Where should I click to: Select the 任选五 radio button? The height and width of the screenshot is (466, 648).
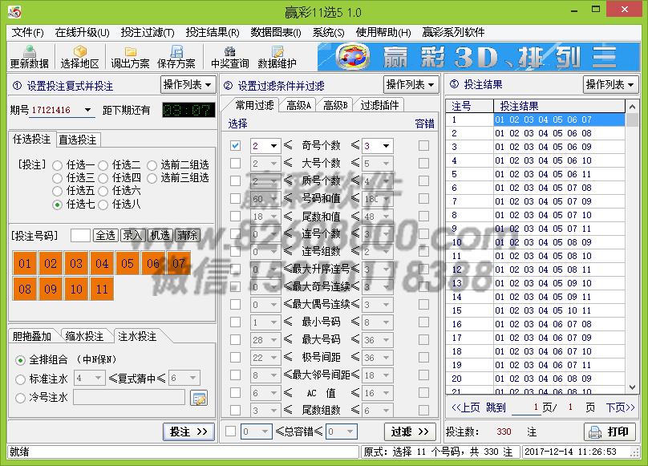tap(58, 192)
